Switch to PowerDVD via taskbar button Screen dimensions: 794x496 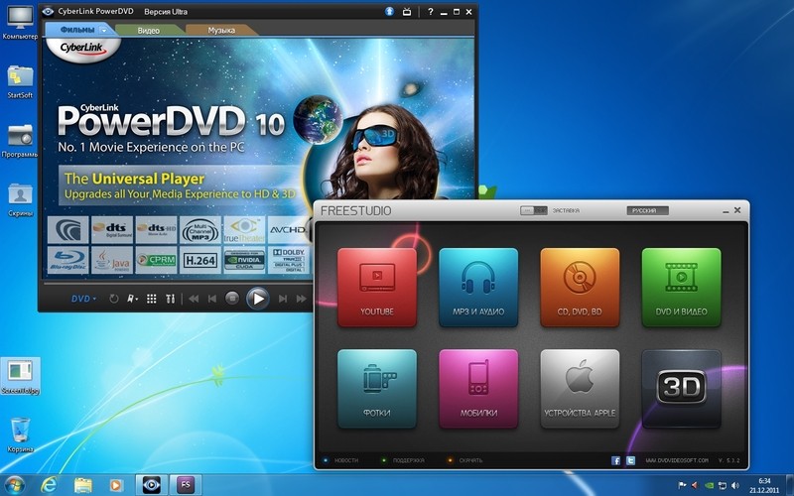[152, 485]
